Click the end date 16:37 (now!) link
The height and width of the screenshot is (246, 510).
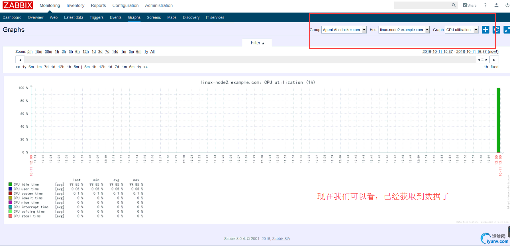point(478,52)
